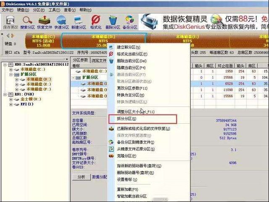The image size is (269, 202).
Task: Select 本地磁盘(D:) block in disk map
Action: (103, 40)
